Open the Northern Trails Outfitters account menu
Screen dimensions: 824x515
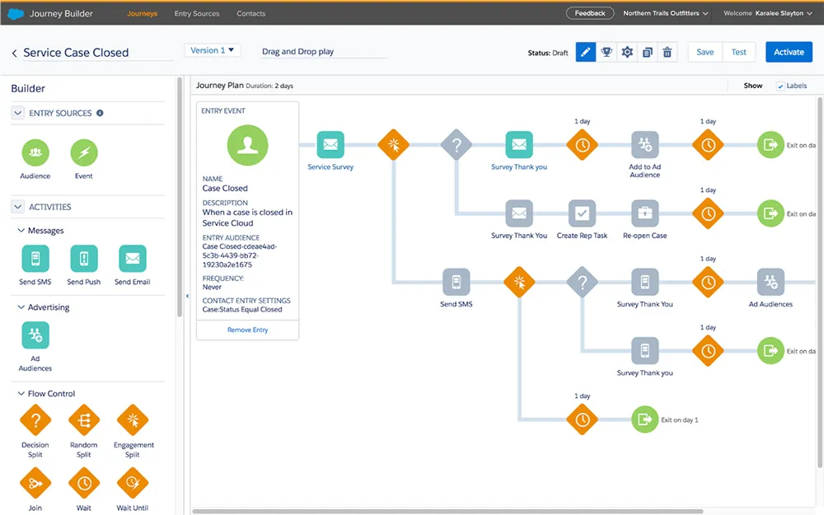tap(665, 13)
